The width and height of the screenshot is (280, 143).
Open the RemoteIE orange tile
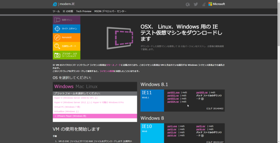(66, 38)
